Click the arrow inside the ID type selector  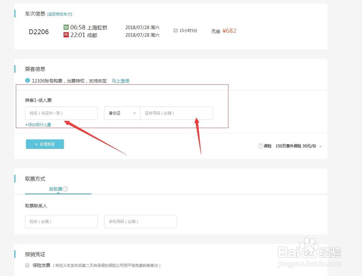[134, 113]
